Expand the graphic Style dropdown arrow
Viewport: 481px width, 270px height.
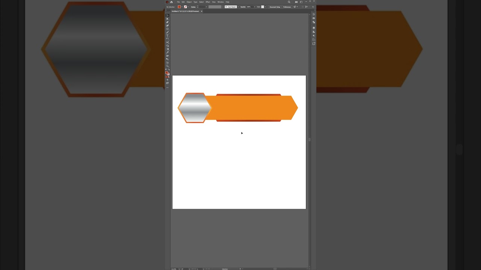point(265,7)
